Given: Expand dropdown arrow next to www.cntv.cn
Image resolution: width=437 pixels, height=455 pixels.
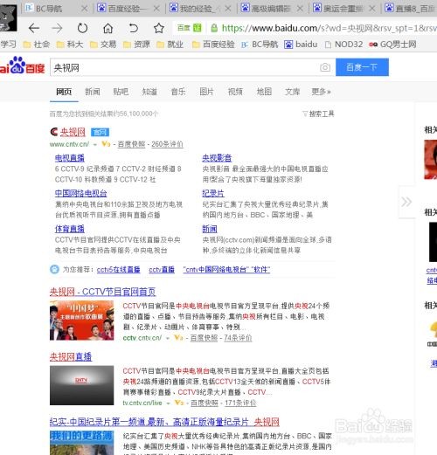Looking at the screenshot, I should (x=95, y=144).
